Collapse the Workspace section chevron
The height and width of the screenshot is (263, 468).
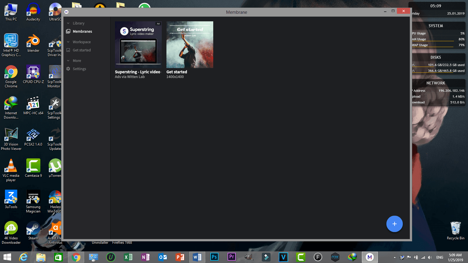coord(68,42)
